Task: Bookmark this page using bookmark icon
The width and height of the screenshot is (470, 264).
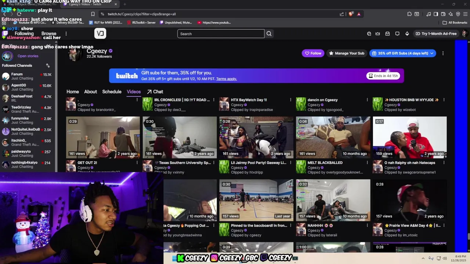Action: (x=93, y=14)
